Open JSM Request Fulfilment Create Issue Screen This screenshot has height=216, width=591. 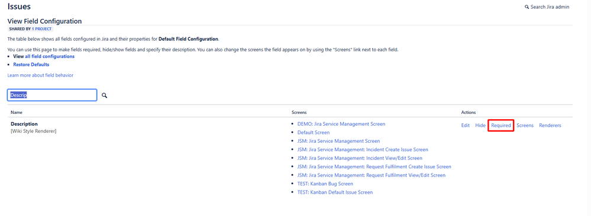click(374, 166)
